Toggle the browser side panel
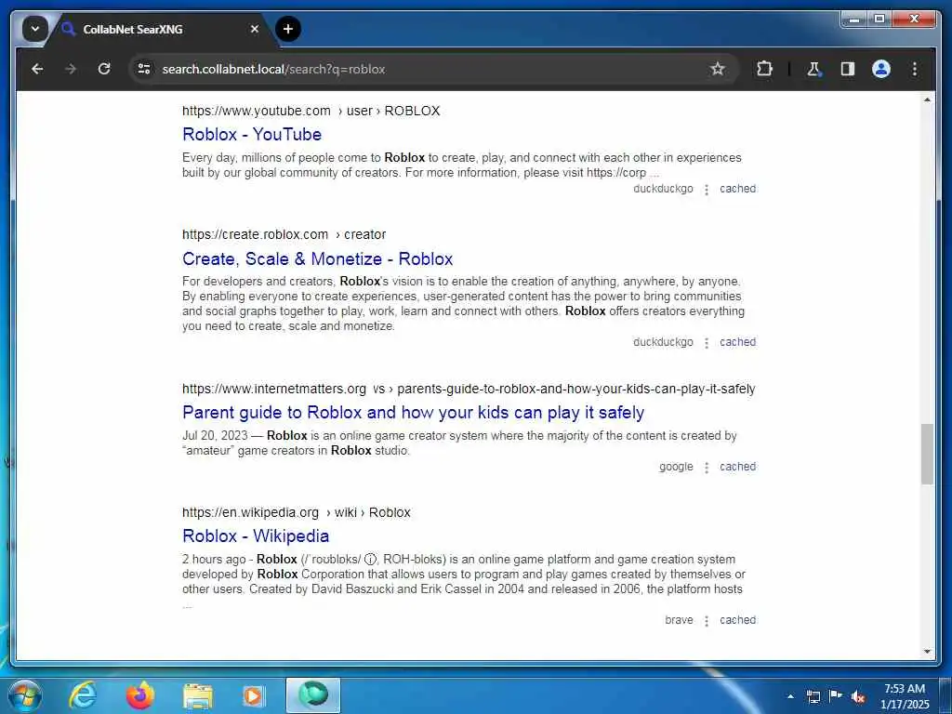 (848, 69)
